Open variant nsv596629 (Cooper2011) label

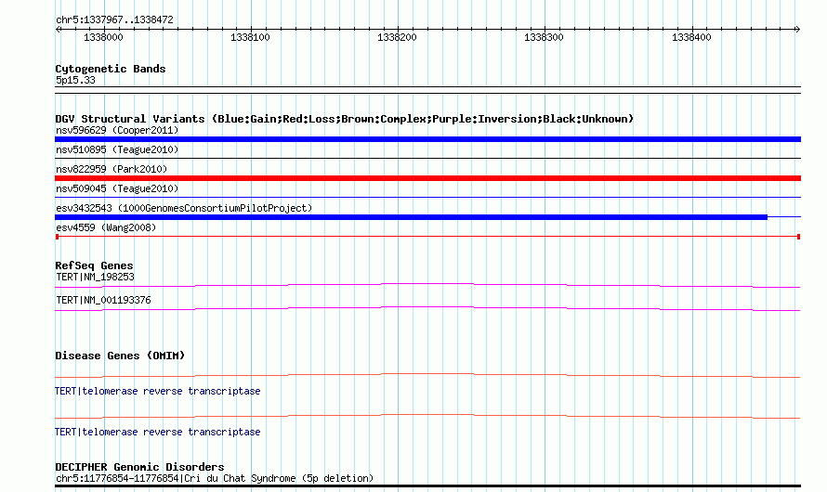(117, 130)
